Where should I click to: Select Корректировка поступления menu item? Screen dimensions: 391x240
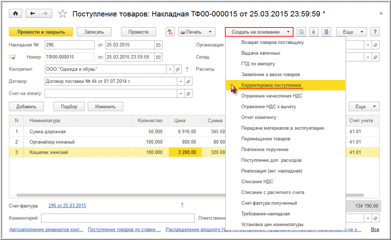pos(271,85)
